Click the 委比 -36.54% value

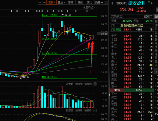(x=127, y=21)
